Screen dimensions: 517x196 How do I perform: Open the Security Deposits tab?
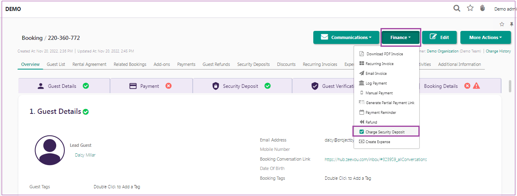(x=253, y=64)
